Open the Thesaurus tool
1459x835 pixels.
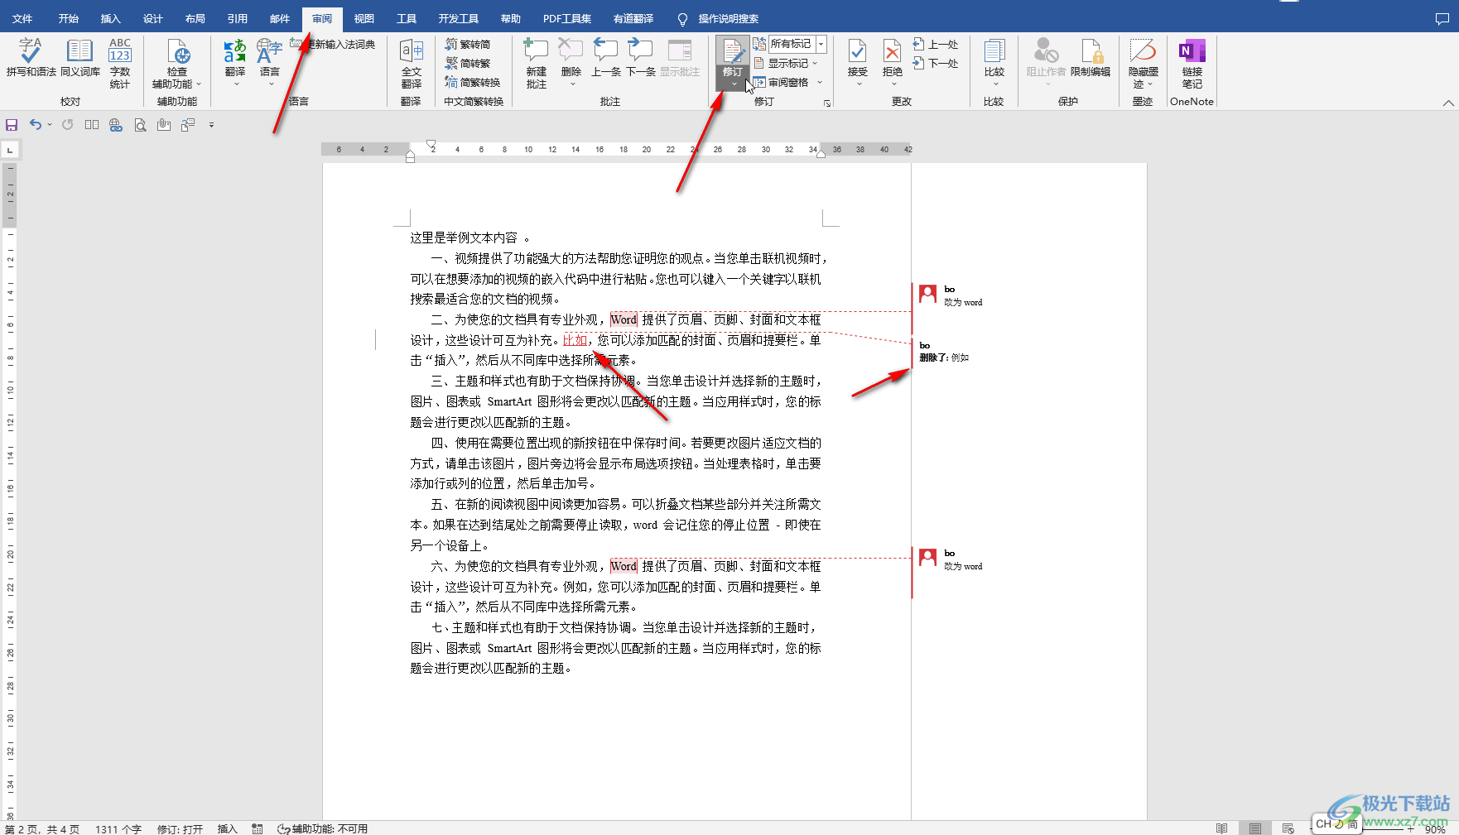point(79,58)
